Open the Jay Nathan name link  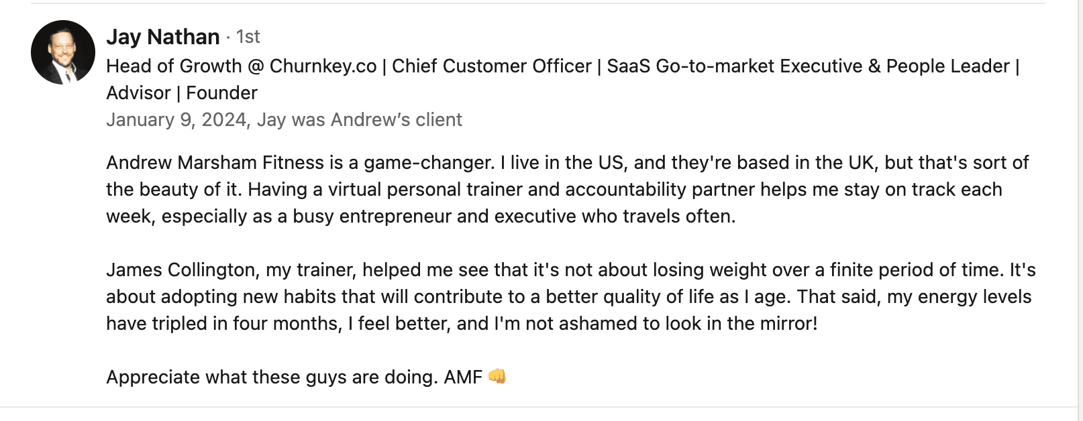[162, 37]
